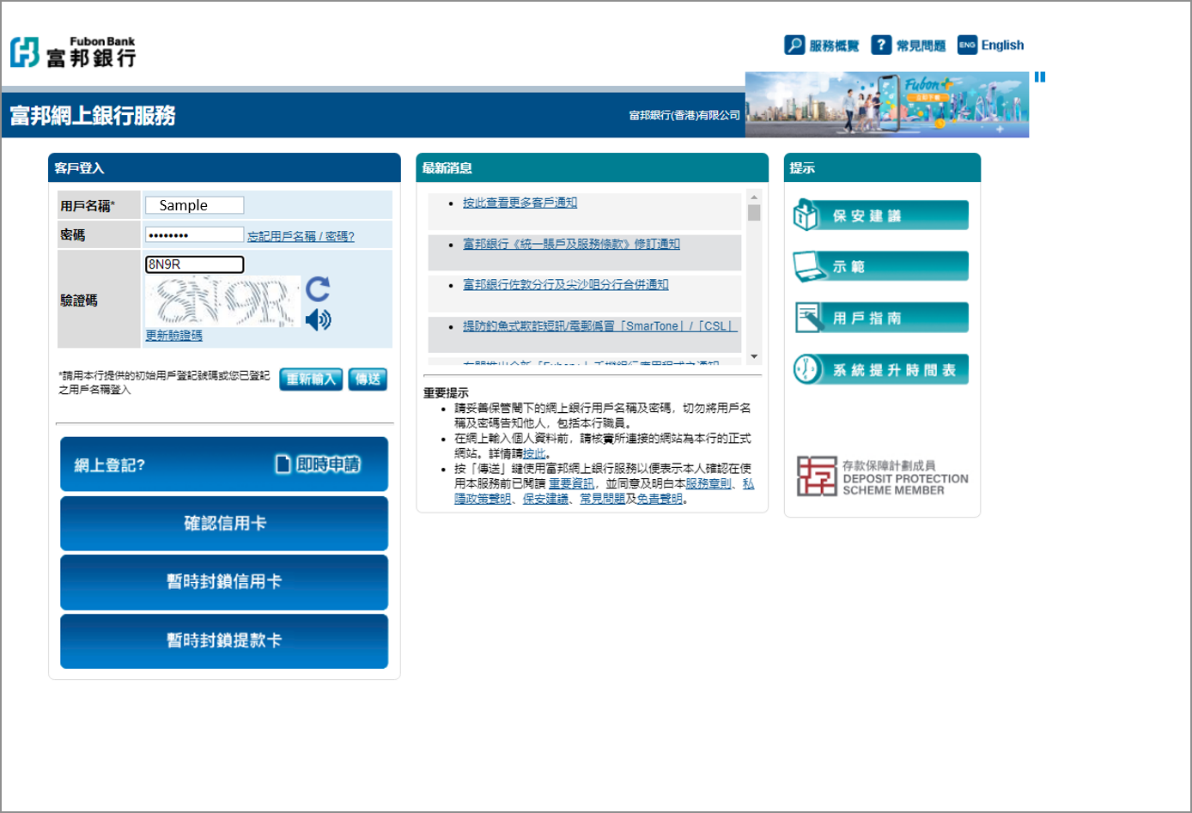Open the 保安建議 text link in notes
The width and height of the screenshot is (1192, 813).
point(545,499)
